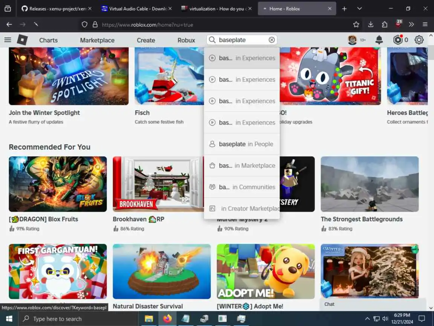Select baseplate in People suggestion
Viewport: 434px width, 326px height.
coord(241,144)
